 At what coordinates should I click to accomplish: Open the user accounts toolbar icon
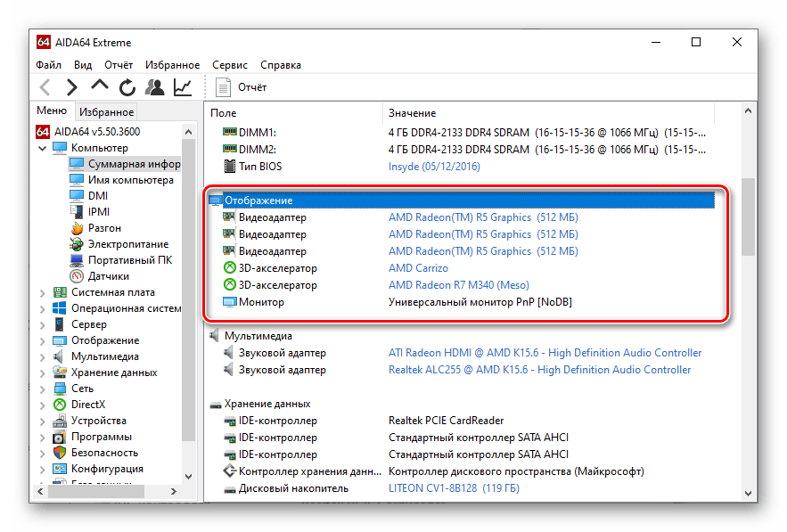tap(155, 87)
